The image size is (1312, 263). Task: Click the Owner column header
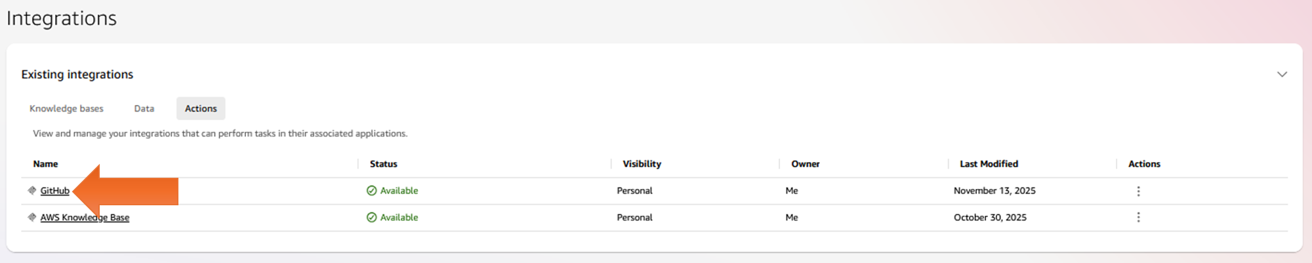(806, 164)
